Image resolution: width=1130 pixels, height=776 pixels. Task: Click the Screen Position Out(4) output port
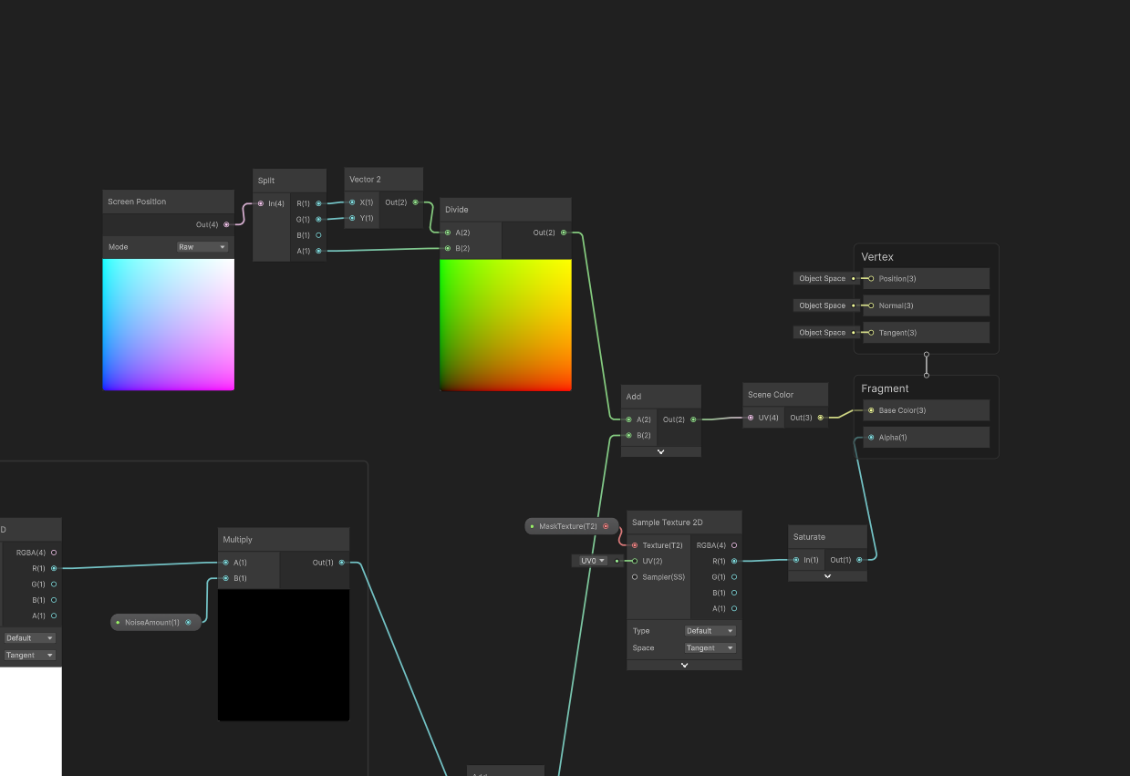pos(226,224)
